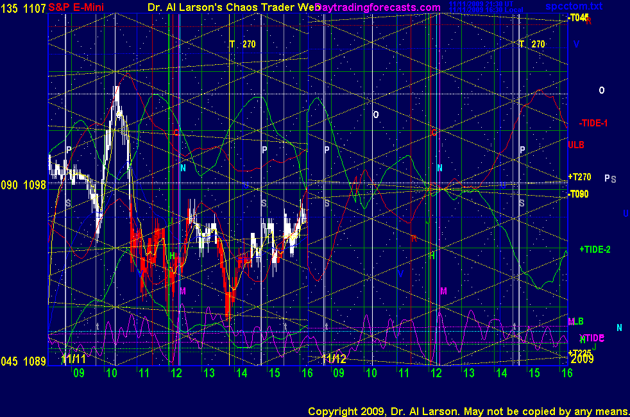Click the '090 1098' price axis label
Viewport: 630px width, 417px height.
pos(23,185)
